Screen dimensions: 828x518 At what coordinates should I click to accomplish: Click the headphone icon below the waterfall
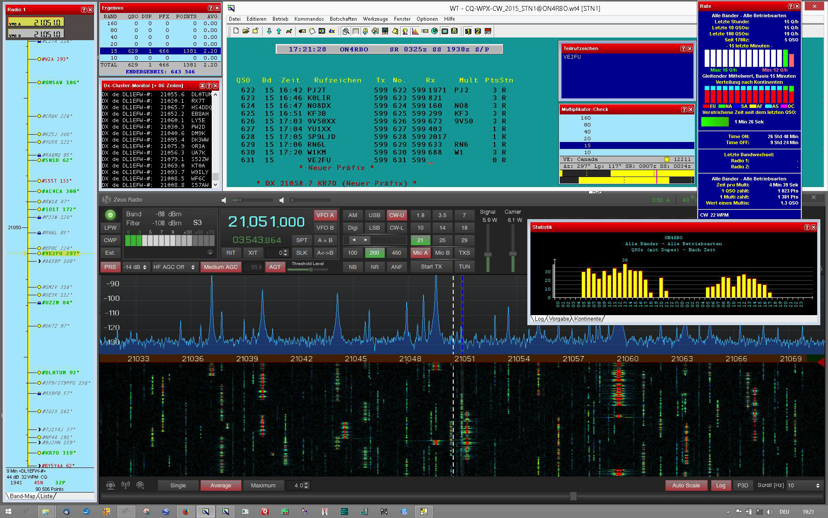(x=110, y=485)
